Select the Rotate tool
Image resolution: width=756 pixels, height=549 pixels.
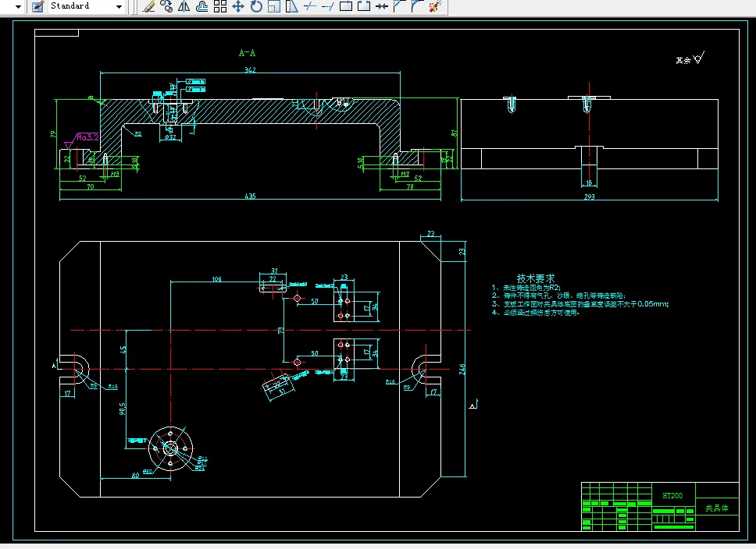click(x=256, y=6)
